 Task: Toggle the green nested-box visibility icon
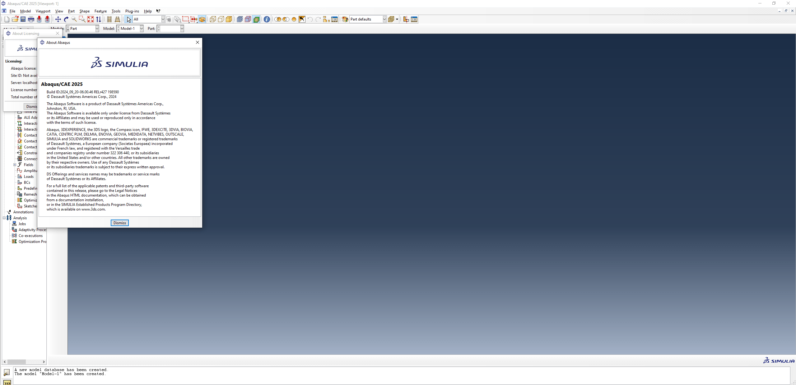(x=256, y=19)
